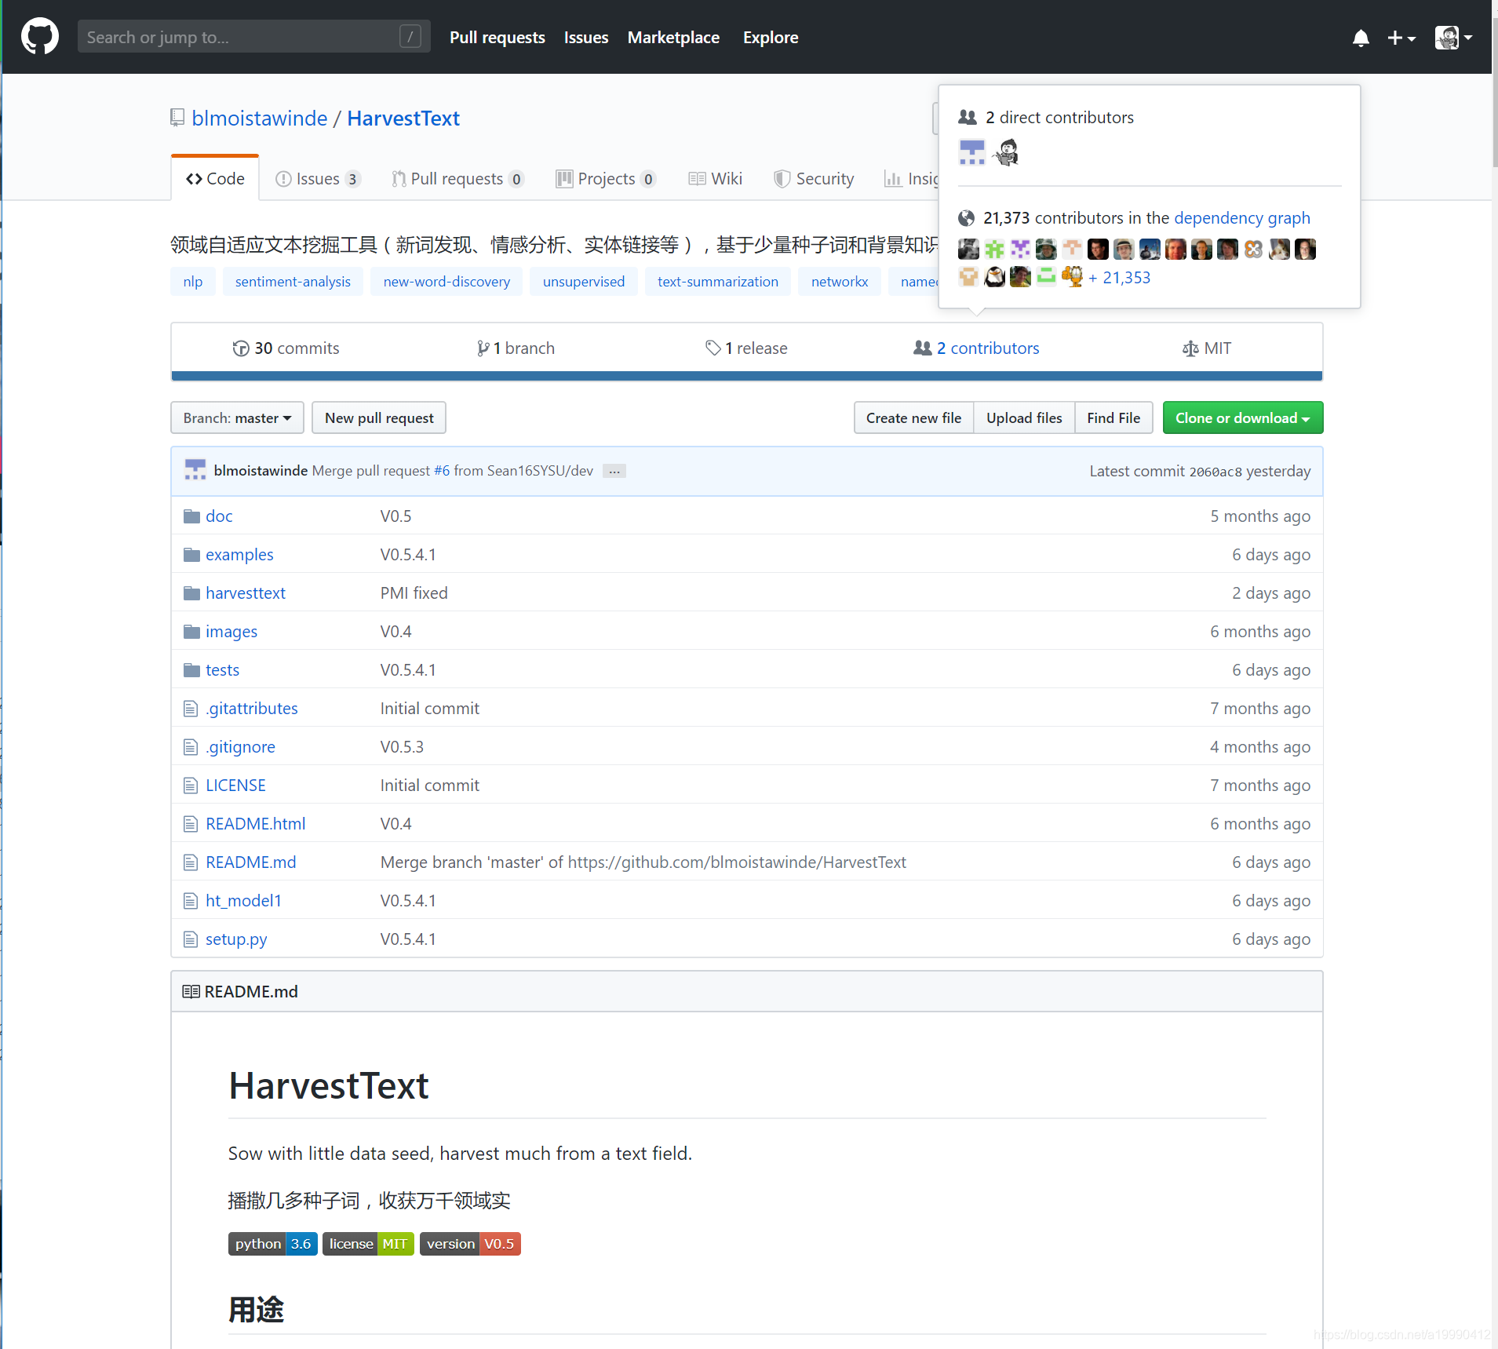Open the 1 release link
Image resolution: width=1498 pixels, height=1349 pixels.
746,348
